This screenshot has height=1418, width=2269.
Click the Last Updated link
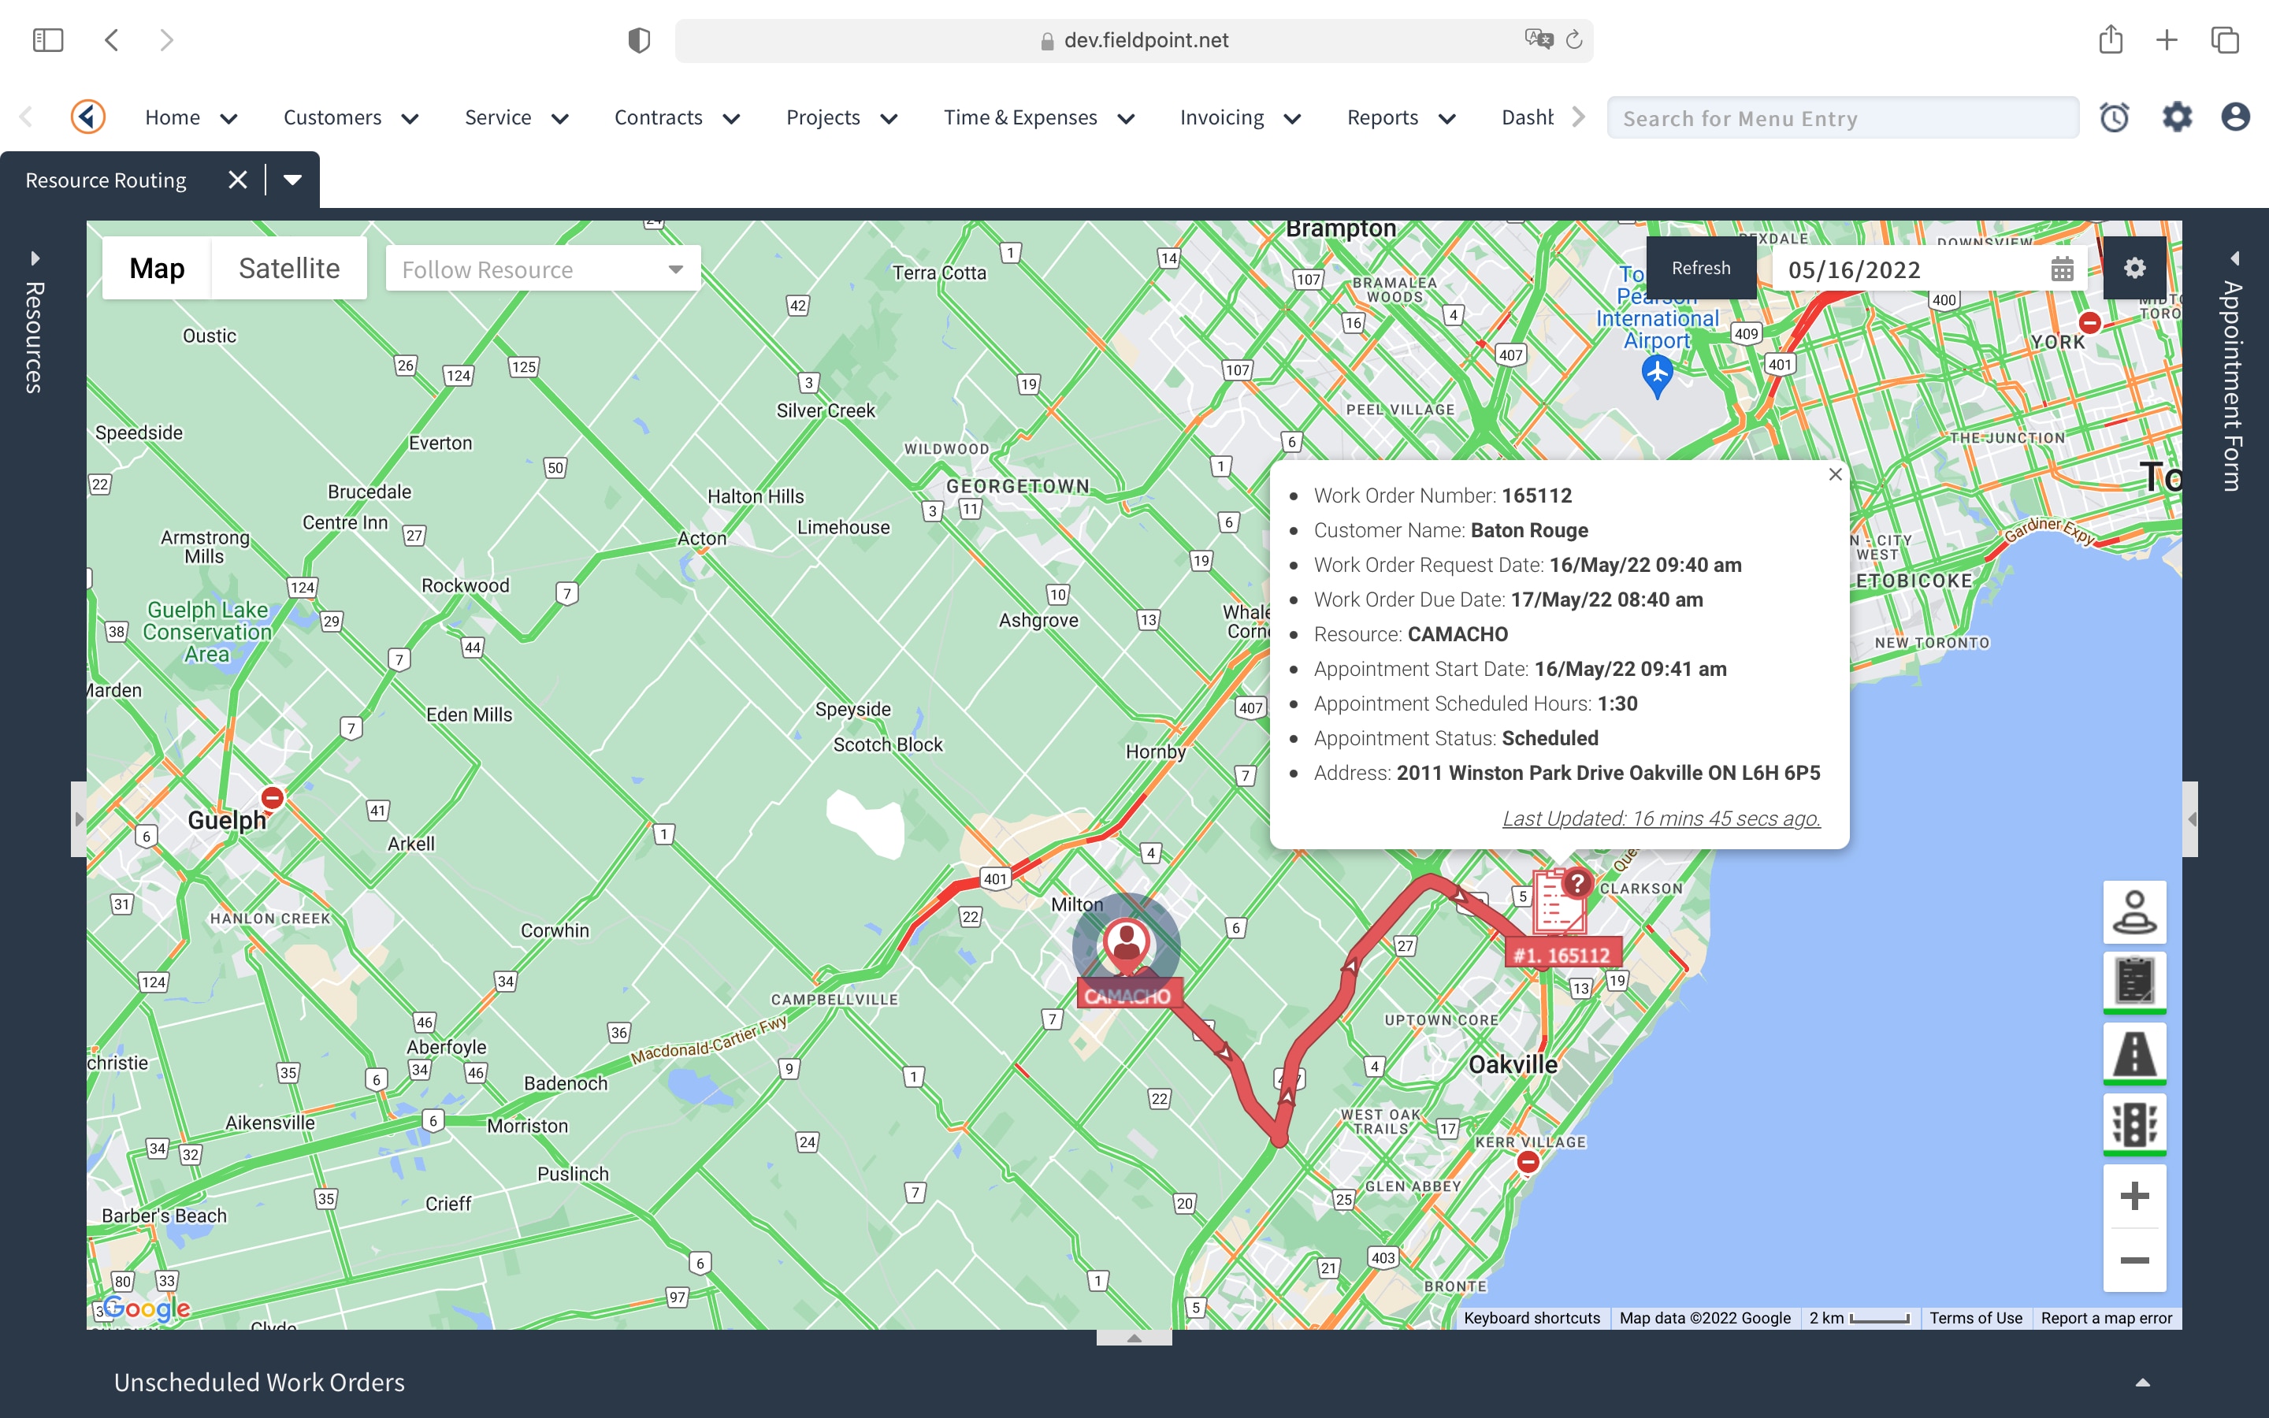(x=1661, y=818)
